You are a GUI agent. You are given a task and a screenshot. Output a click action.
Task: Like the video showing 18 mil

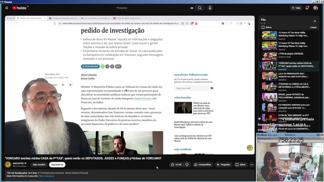[x=176, y=165]
